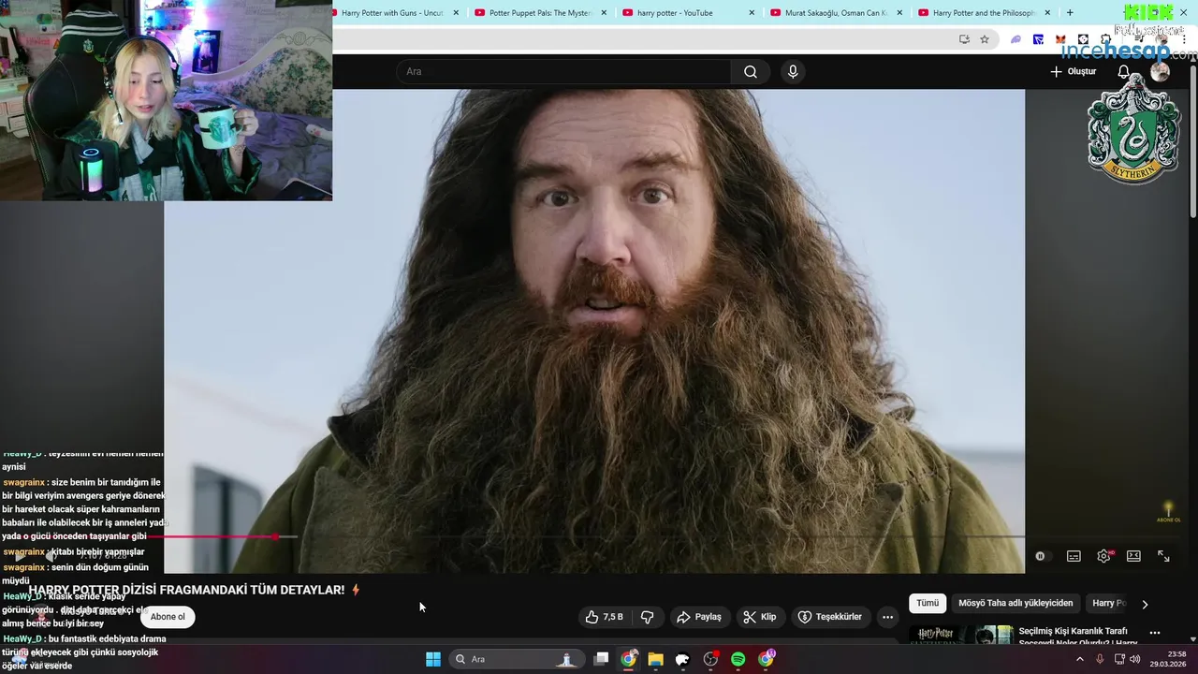Switch to harry potter - YouTube tab

[x=688, y=13]
